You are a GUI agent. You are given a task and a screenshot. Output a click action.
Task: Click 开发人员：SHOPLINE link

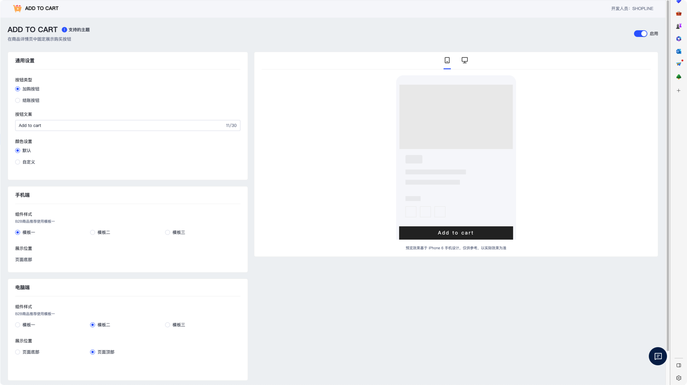point(632,8)
